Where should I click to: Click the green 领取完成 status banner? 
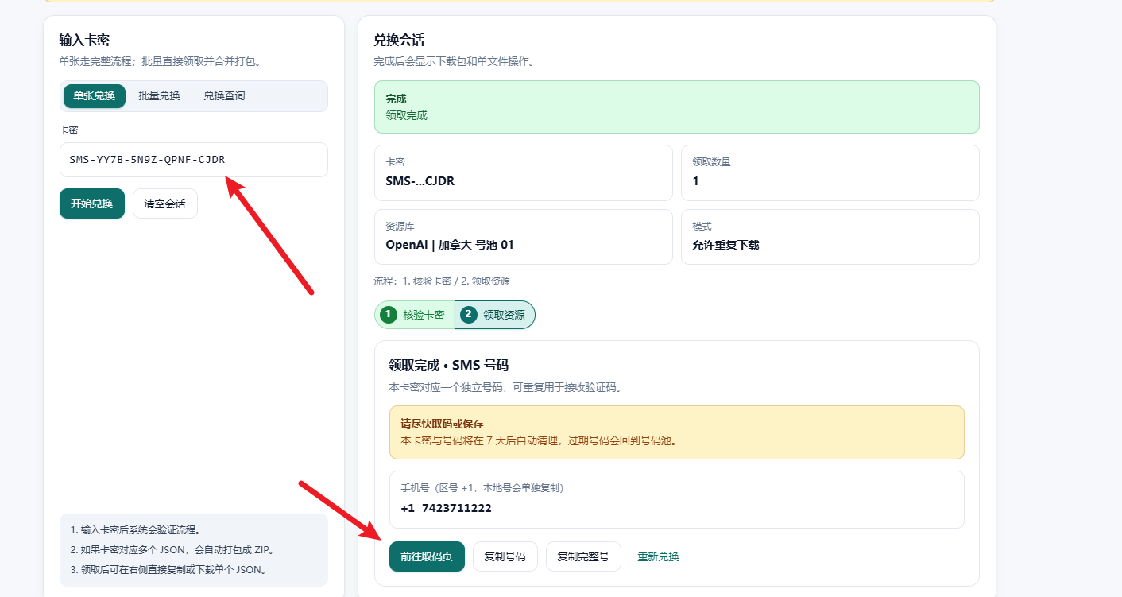(677, 107)
